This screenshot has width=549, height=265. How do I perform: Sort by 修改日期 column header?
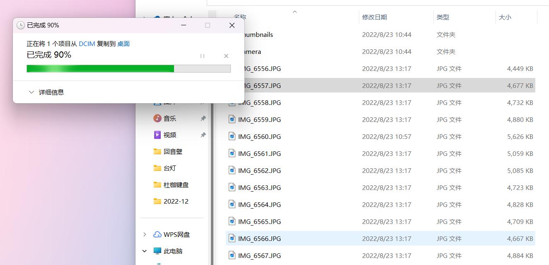tap(374, 17)
